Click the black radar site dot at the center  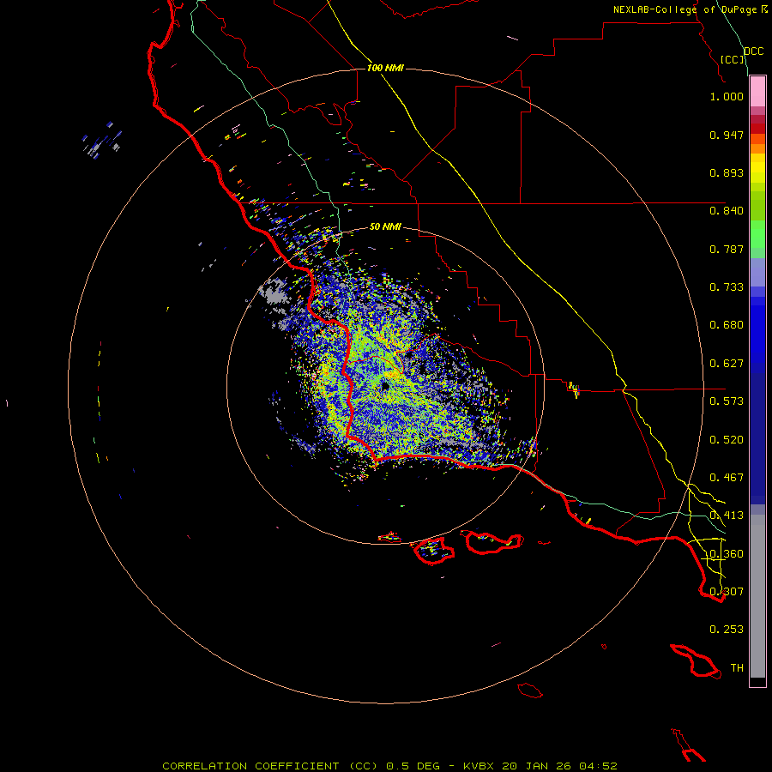[385, 387]
